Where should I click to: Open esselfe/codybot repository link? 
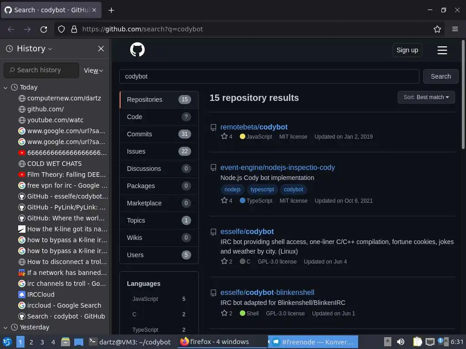click(247, 231)
